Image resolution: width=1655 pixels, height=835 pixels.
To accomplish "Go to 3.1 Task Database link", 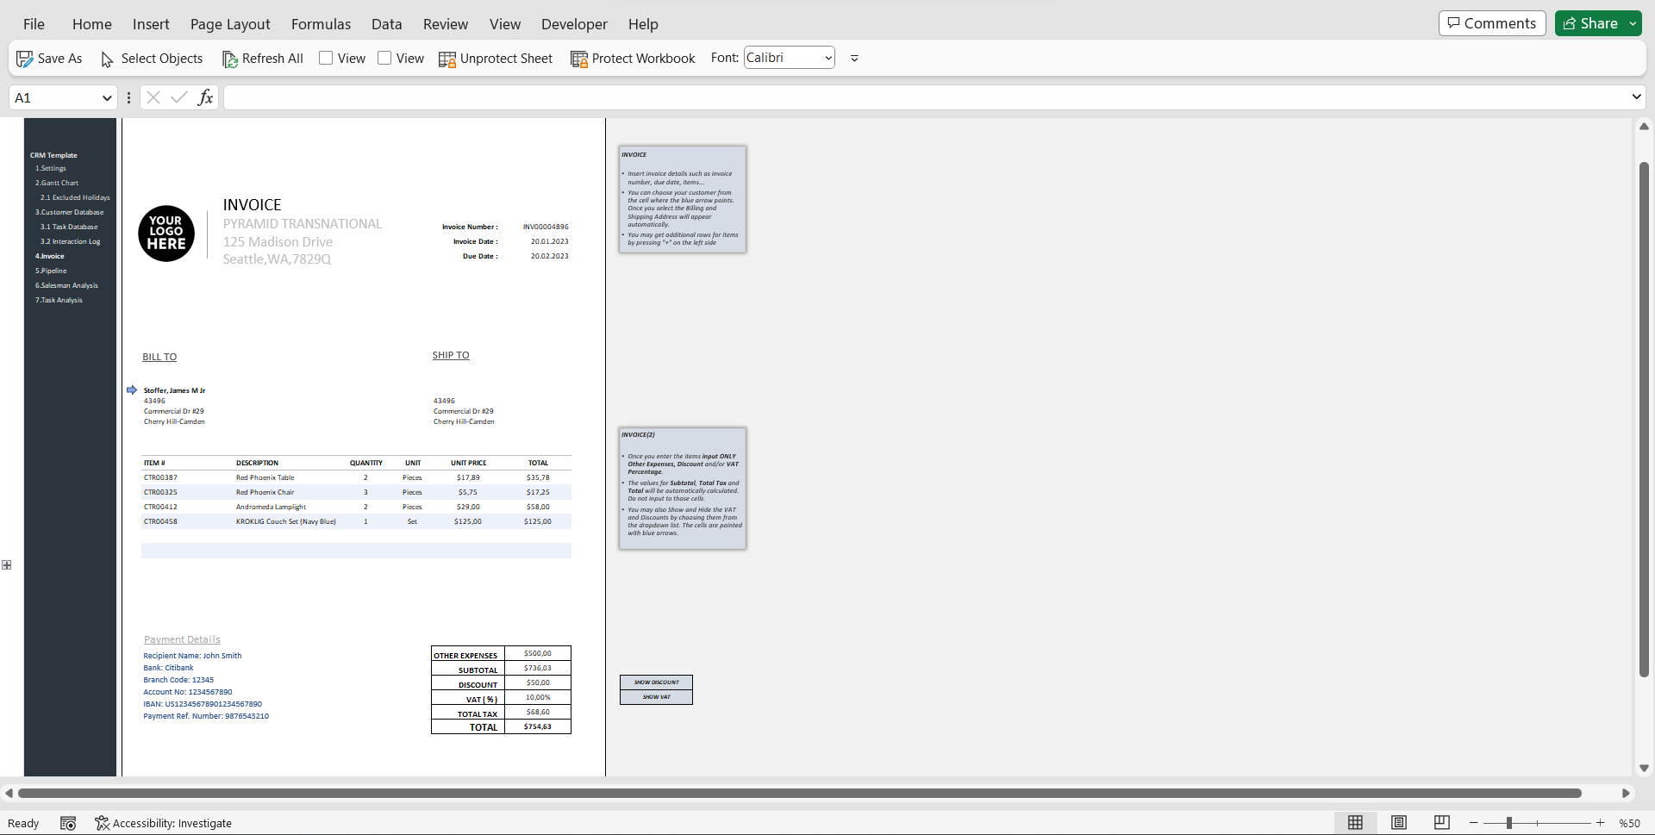I will (69, 227).
